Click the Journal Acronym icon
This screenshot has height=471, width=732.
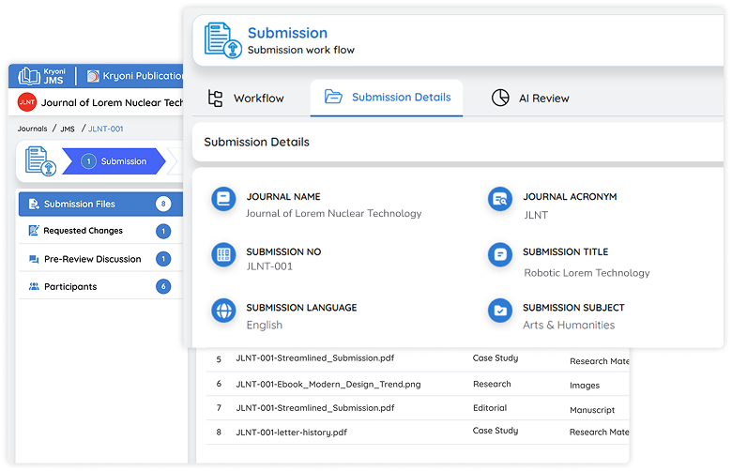click(499, 199)
